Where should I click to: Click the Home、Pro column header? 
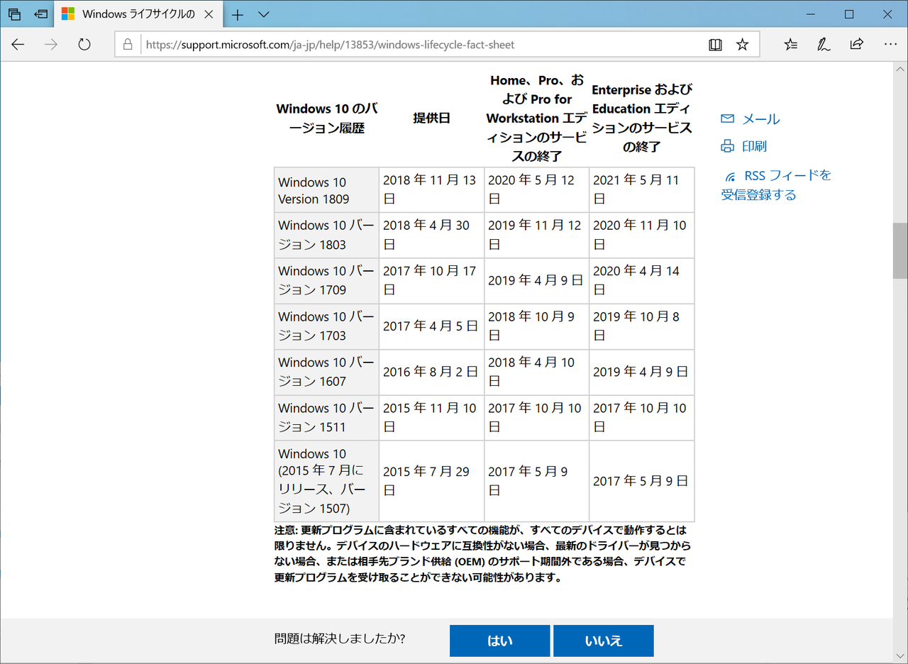point(536,118)
